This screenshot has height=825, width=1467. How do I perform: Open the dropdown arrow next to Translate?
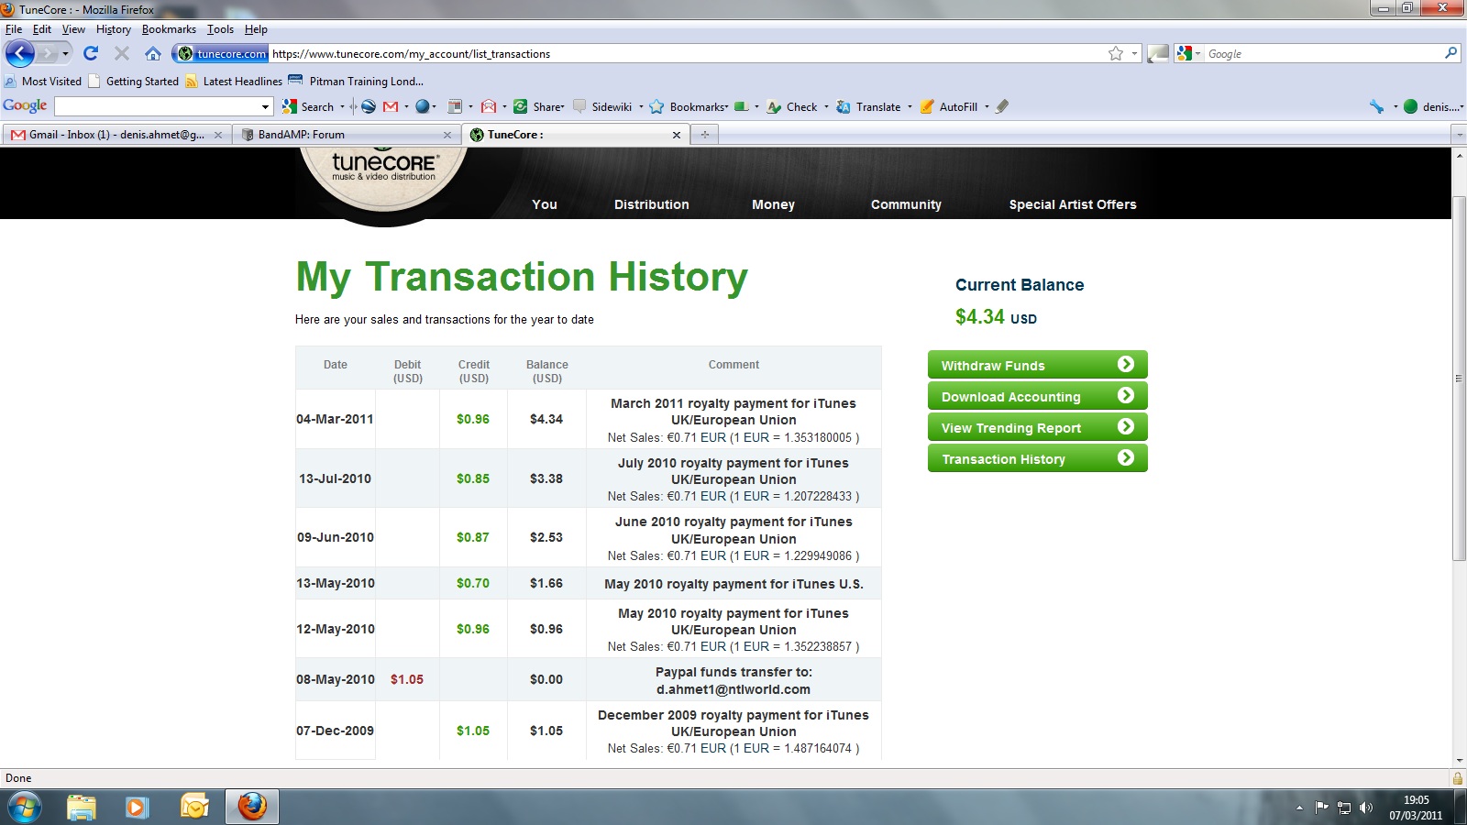click(x=910, y=106)
